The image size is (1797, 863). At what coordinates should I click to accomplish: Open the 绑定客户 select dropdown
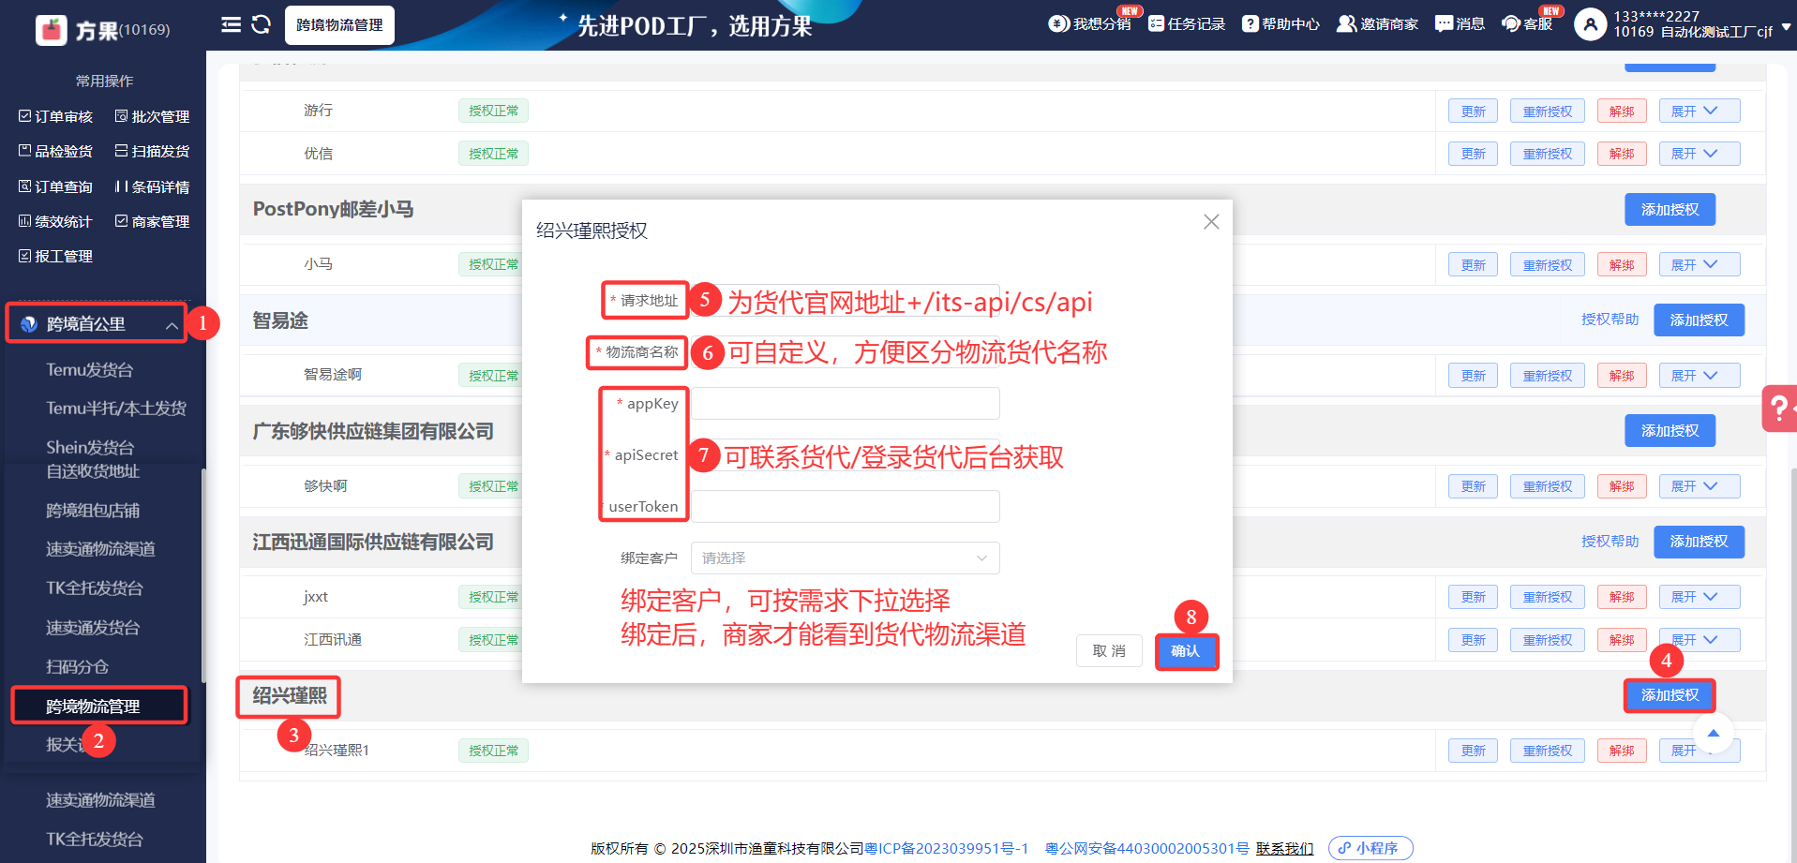click(845, 558)
